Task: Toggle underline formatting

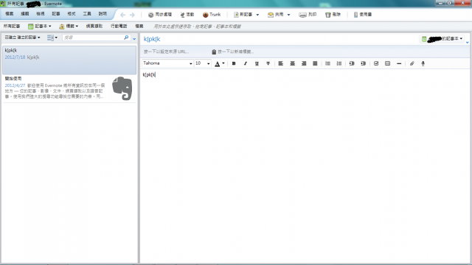Action: (257, 63)
